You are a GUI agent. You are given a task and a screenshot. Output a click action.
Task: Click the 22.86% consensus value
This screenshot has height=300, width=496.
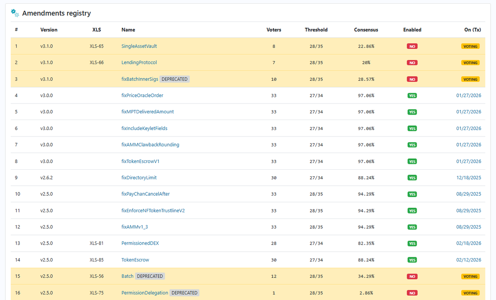(x=366, y=46)
